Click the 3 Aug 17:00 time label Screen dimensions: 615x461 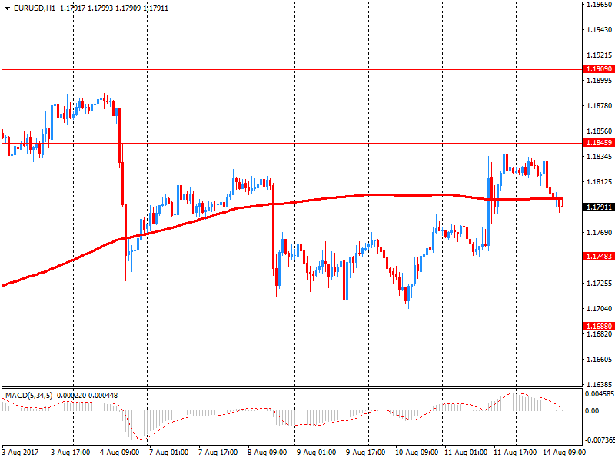[x=70, y=453]
